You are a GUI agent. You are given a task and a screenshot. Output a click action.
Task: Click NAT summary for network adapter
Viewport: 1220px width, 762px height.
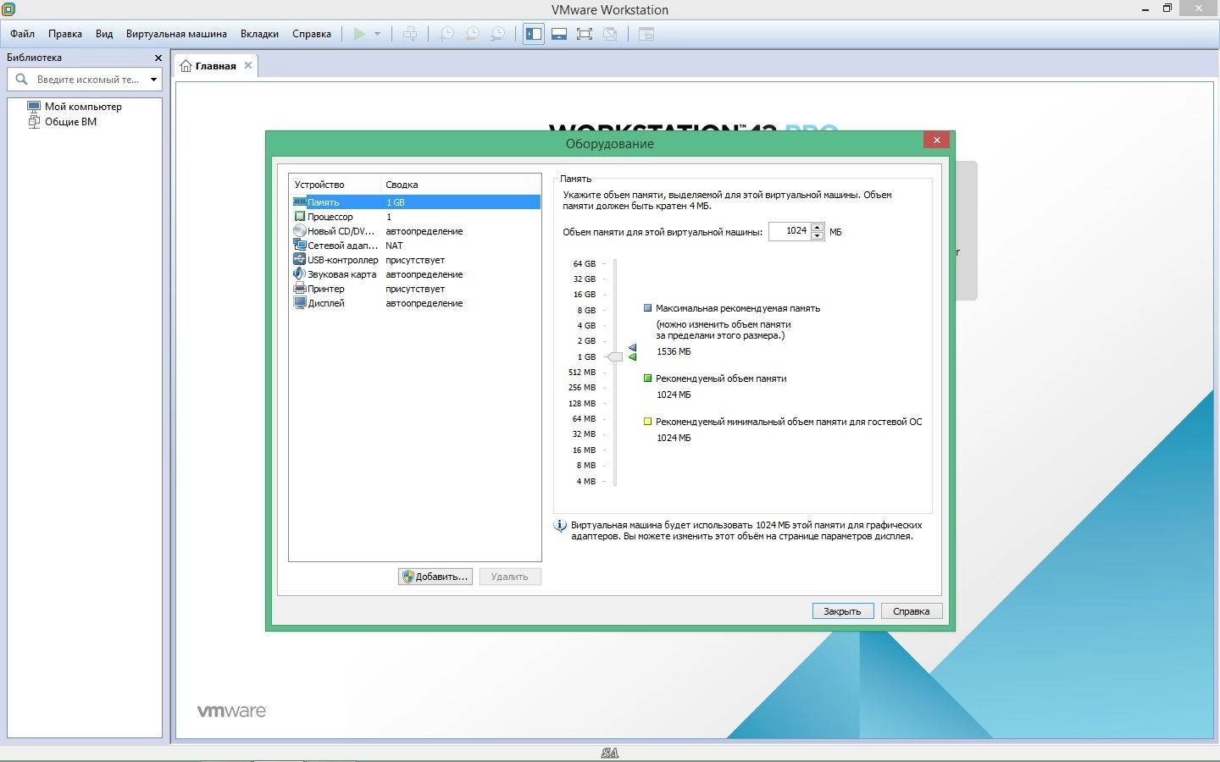coord(394,246)
